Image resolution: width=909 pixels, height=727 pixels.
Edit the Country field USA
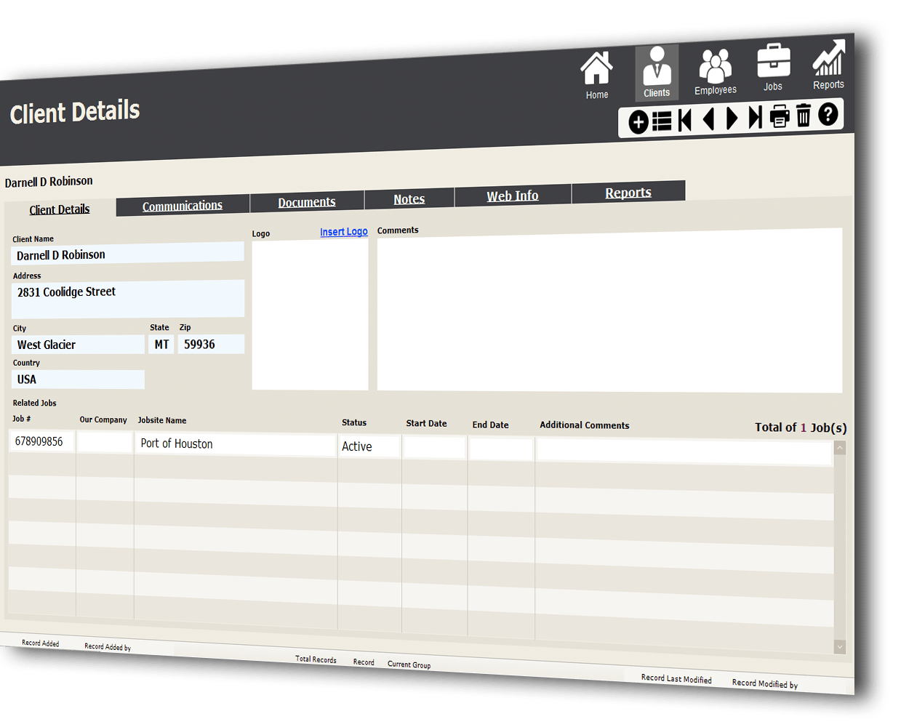click(x=78, y=379)
